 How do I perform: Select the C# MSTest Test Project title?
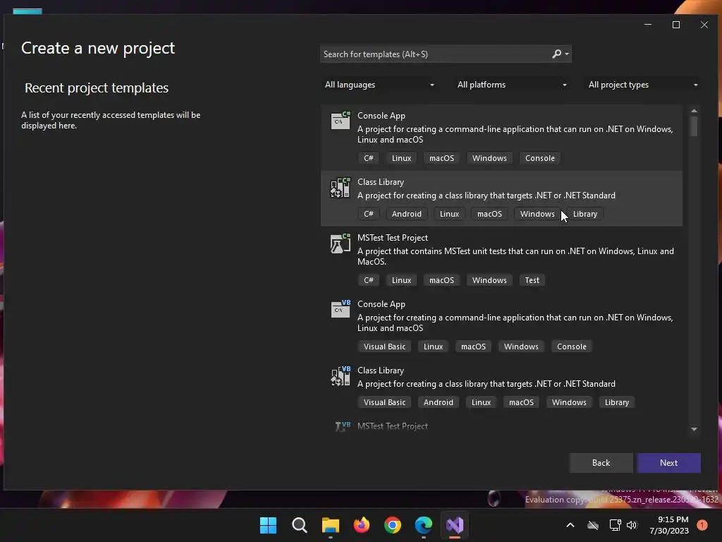(x=393, y=238)
